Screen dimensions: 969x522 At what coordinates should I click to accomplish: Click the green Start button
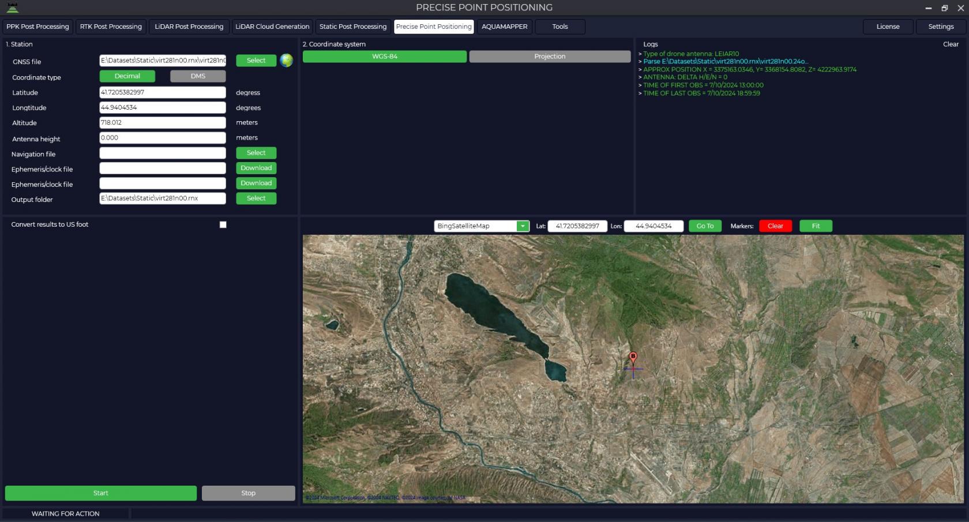coord(101,493)
